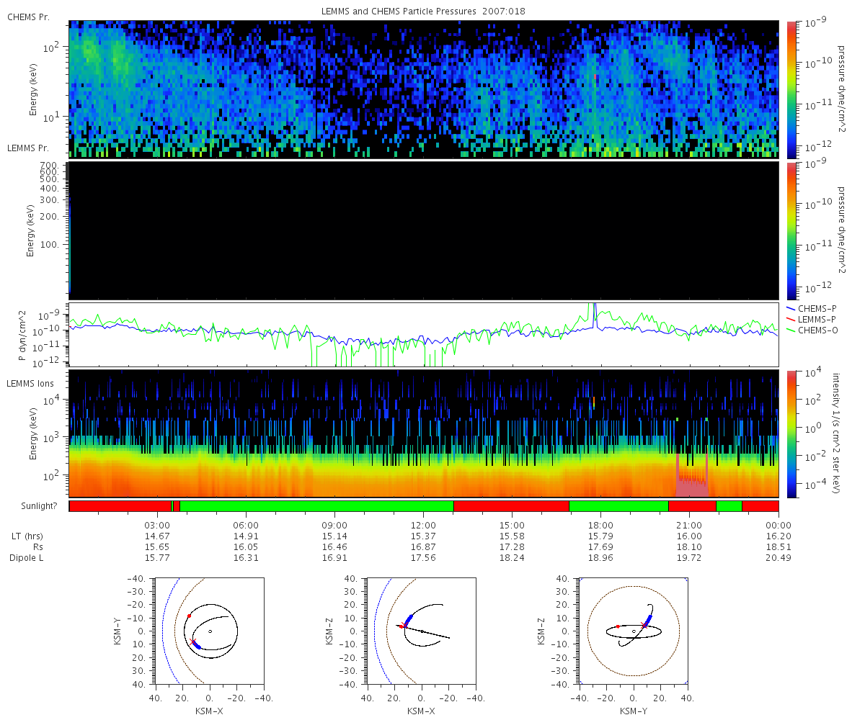Click the KSM-Y versus KSM-Z orbit plot

[634, 631]
